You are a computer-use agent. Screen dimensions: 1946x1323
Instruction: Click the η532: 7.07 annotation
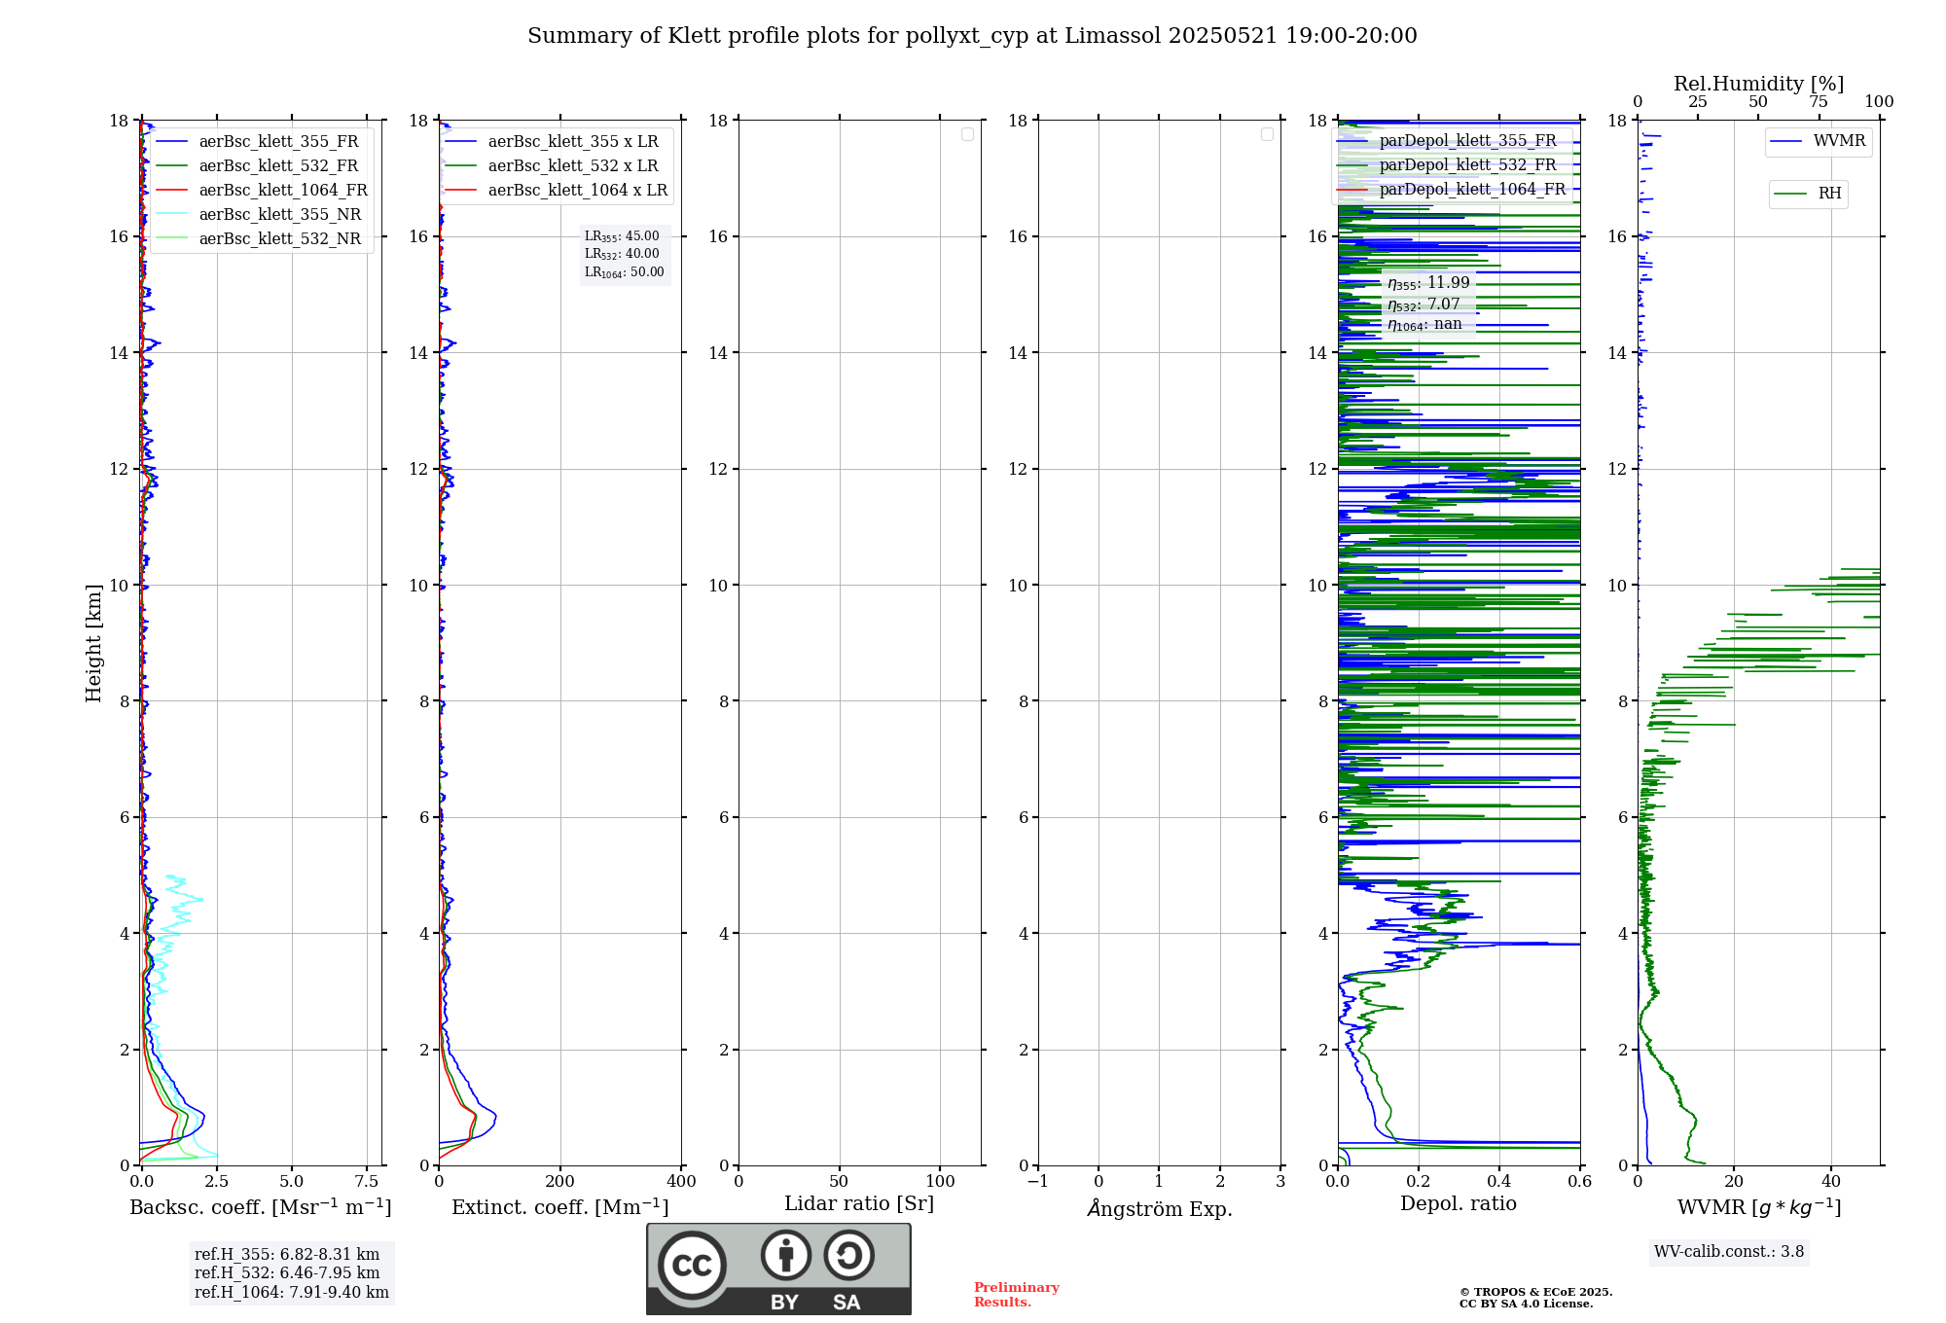1423,304
